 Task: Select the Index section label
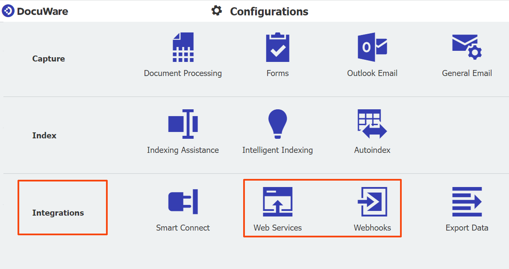44,136
